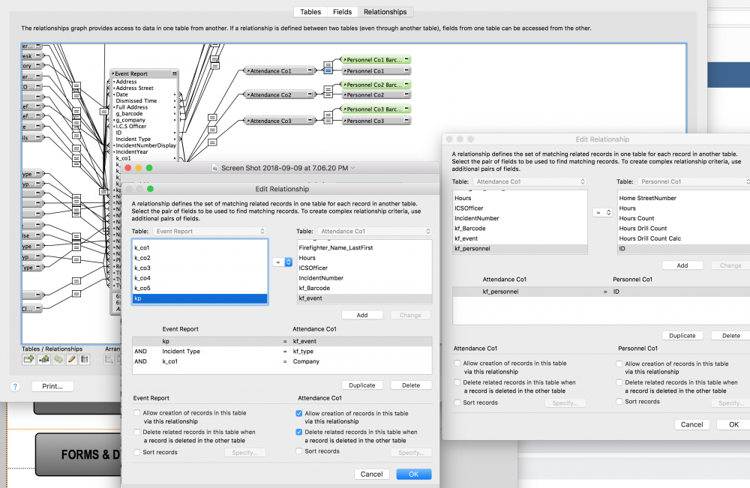Image resolution: width=750 pixels, height=488 pixels.
Task: Collapse the Personnel Co3 table occurrence
Action: coord(406,121)
